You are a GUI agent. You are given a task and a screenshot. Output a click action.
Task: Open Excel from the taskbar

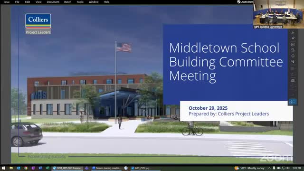[x=47, y=168]
